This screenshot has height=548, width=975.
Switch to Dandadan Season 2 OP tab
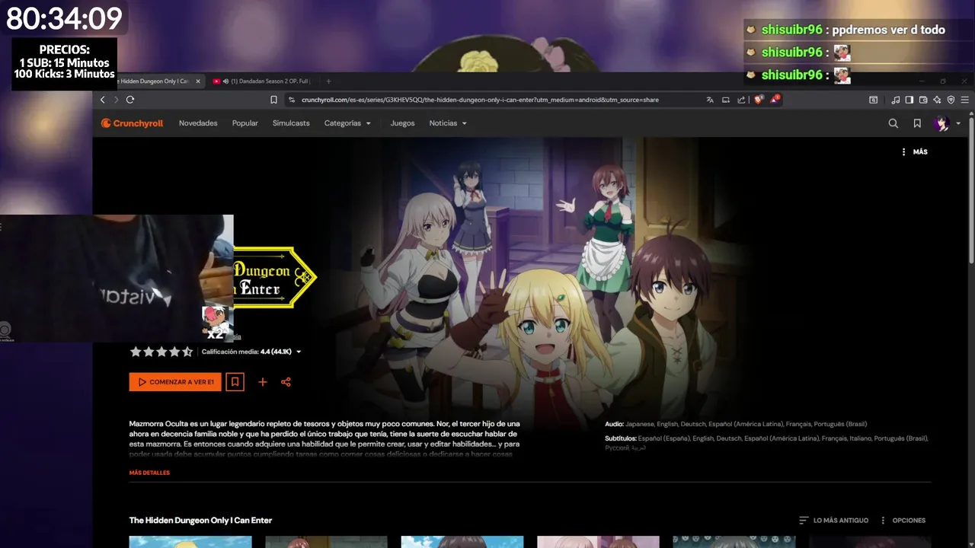(x=264, y=81)
